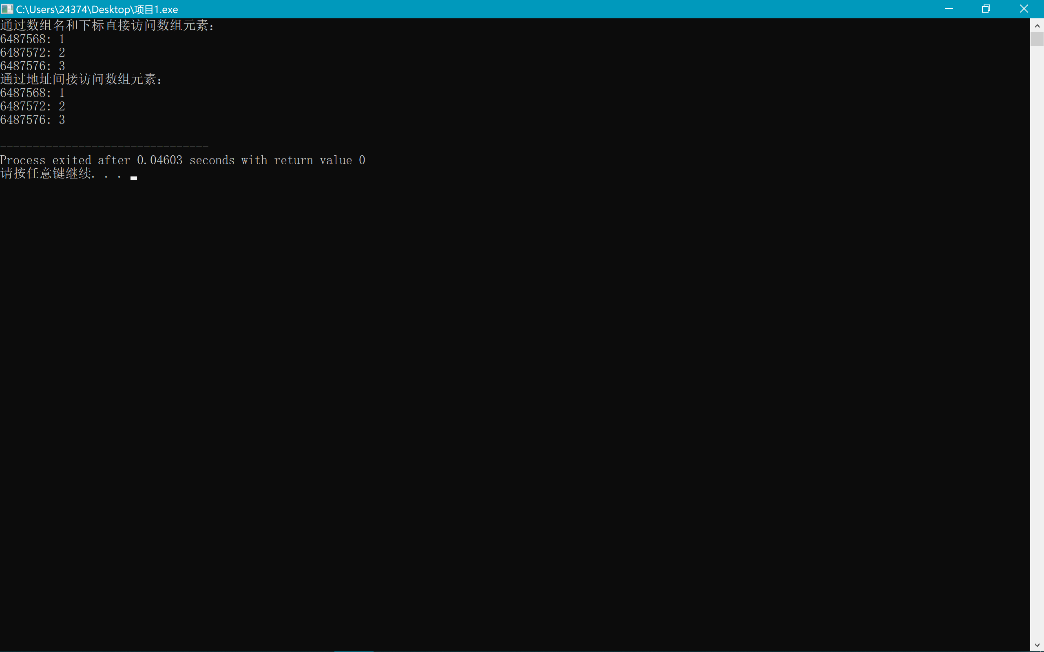This screenshot has height=652, width=1044.
Task: Open the console window icon system menu
Action: [7, 9]
